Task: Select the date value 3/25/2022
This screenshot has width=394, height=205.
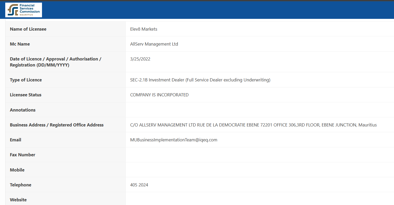Action: tap(140, 59)
